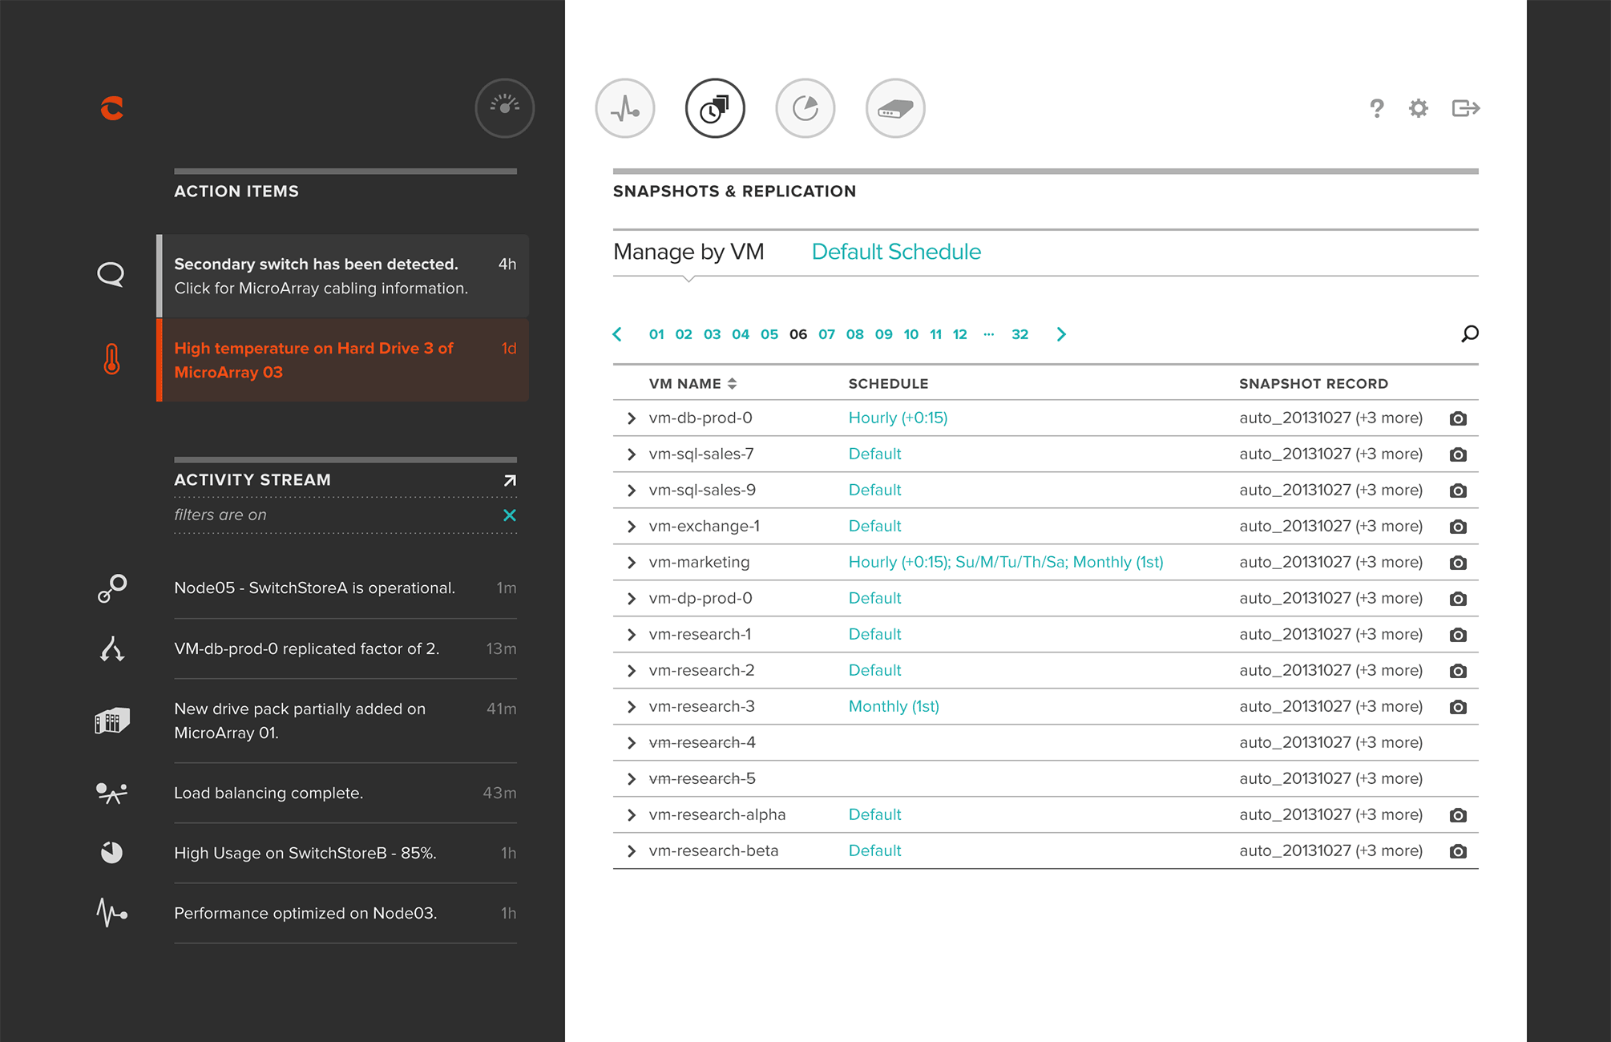Open the VM search magnifier

pos(1469,333)
